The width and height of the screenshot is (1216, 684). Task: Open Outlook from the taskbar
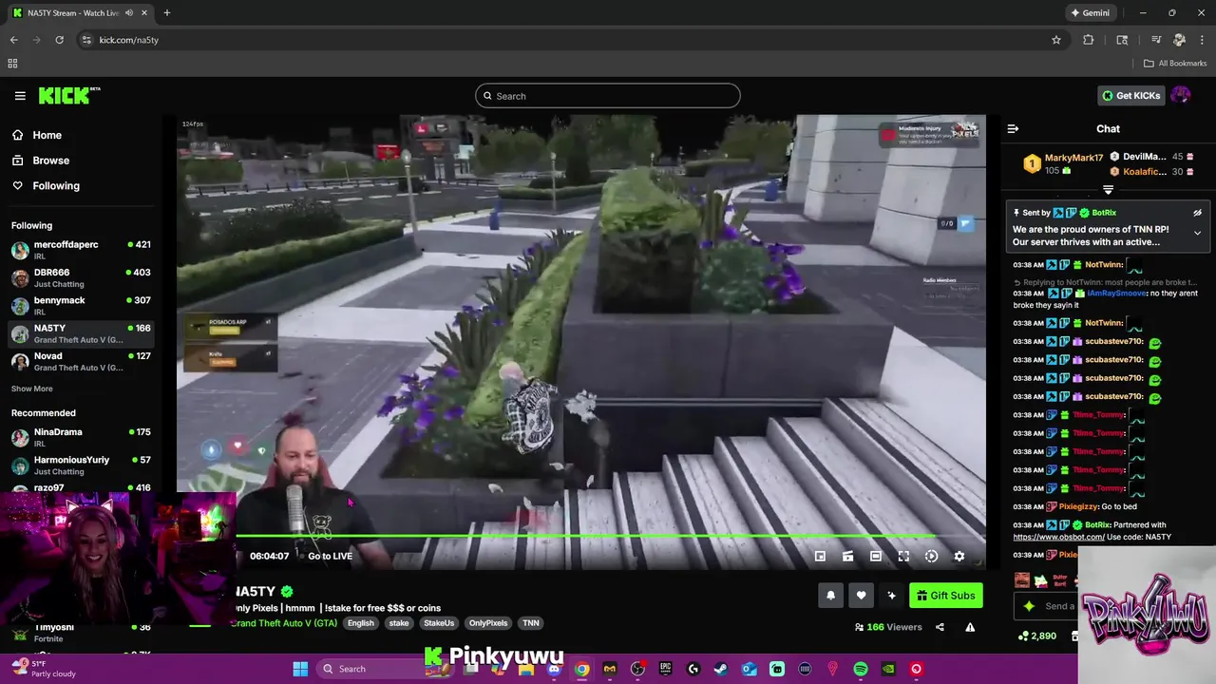(x=749, y=669)
